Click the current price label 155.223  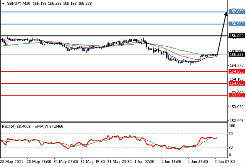tap(237, 55)
